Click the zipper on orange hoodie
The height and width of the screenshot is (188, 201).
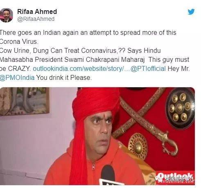tap(93, 165)
